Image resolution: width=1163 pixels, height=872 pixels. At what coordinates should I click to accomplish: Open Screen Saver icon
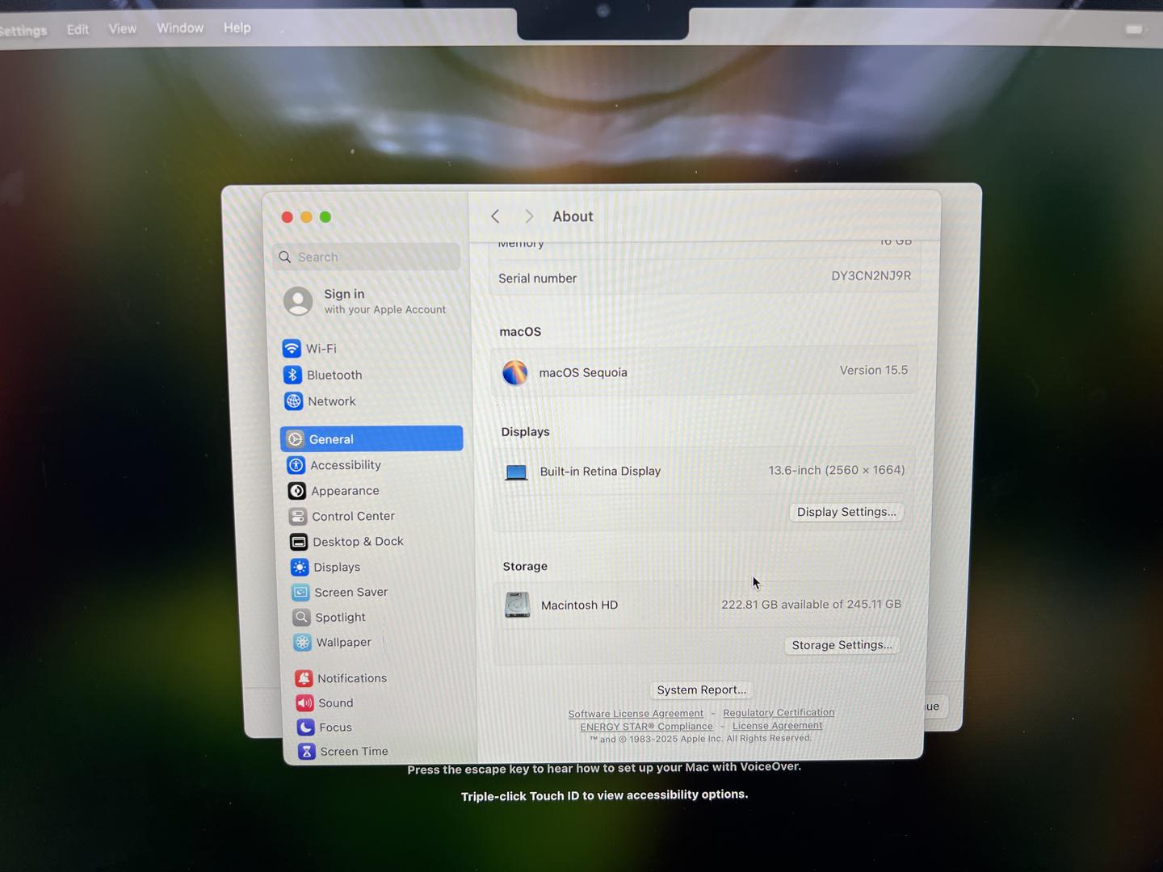tap(300, 592)
